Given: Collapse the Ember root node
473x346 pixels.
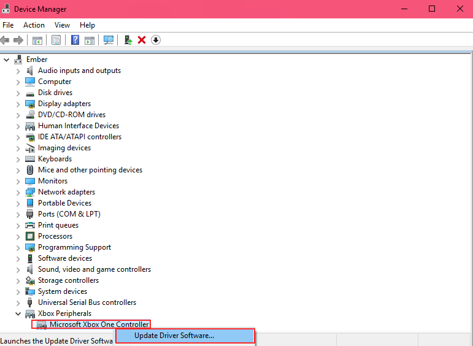Looking at the screenshot, I should [6, 60].
